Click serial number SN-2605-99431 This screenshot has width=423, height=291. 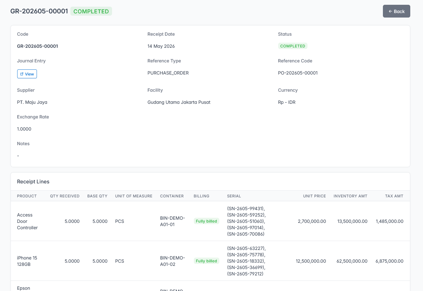[x=246, y=209]
